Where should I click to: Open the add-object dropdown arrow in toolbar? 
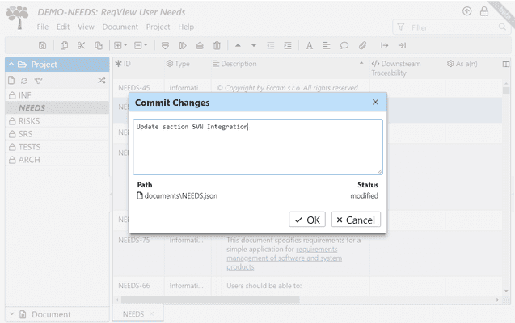(x=126, y=46)
